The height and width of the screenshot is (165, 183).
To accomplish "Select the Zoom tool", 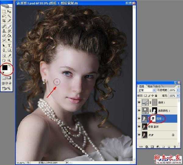I will 9,60.
